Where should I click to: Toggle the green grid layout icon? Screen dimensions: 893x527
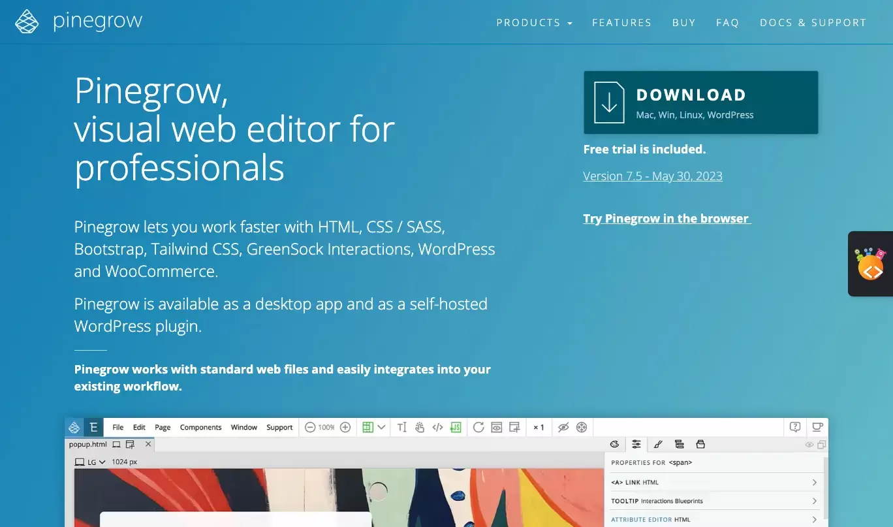pos(368,427)
